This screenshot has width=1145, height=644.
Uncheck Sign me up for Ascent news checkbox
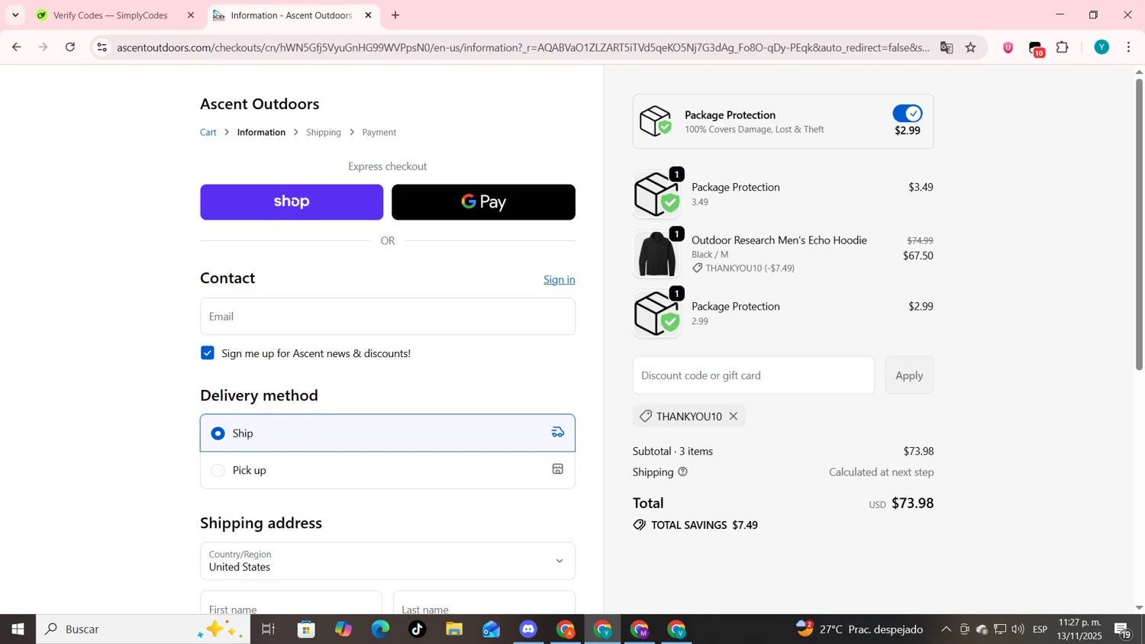[208, 353]
